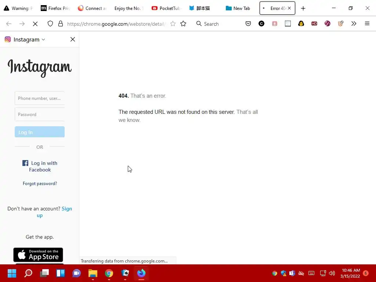Screen dimensions: 376x282
Task: Download on the App Store badge
Action: [38, 255]
